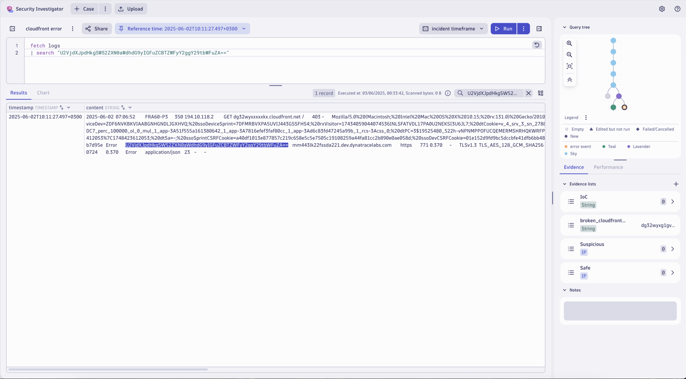Fit the query tree to the viewport
The height and width of the screenshot is (379, 686).
tap(569, 66)
